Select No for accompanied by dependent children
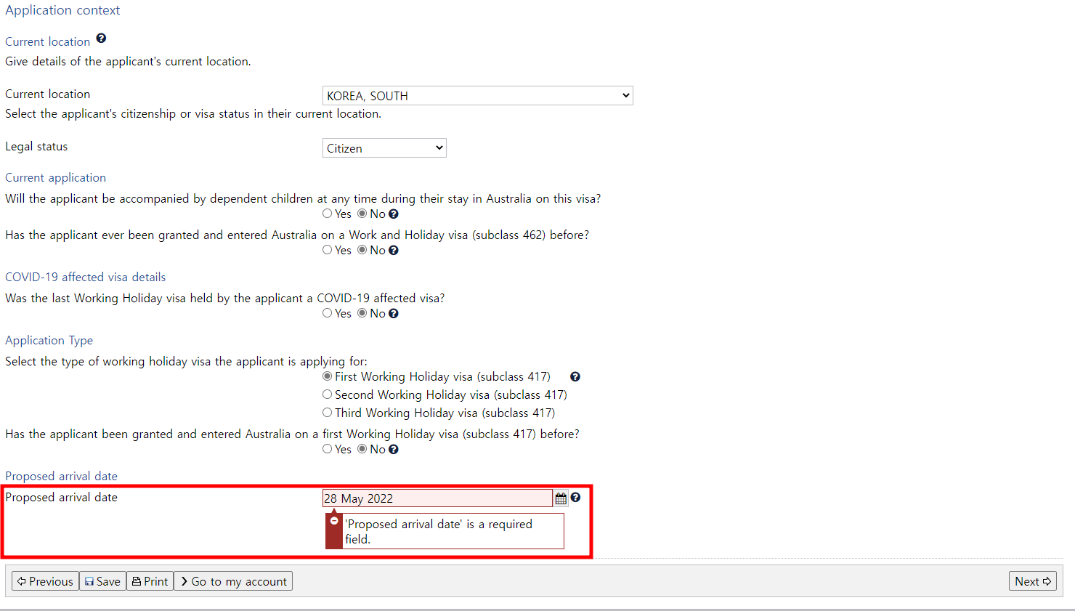1075x611 pixels. tap(362, 214)
